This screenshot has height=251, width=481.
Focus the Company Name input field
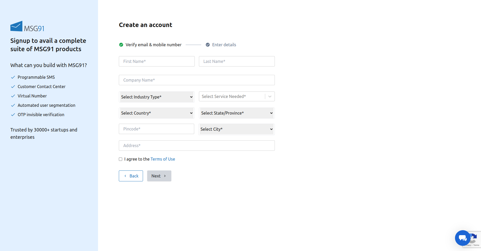(x=197, y=80)
